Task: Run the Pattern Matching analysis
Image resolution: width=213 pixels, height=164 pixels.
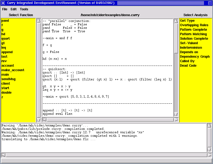Action: click(x=193, y=34)
